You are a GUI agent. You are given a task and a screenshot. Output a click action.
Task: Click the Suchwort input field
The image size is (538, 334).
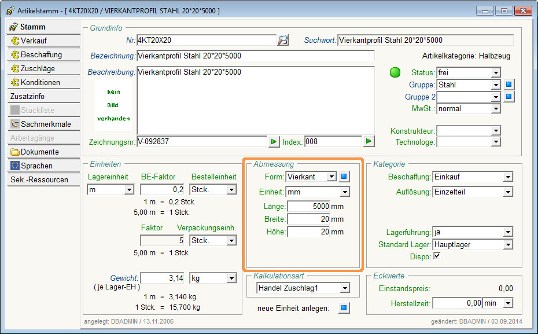coord(425,40)
